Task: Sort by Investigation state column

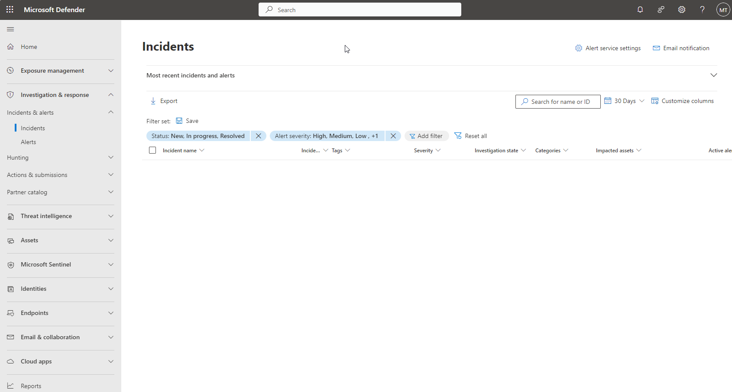Action: click(500, 151)
